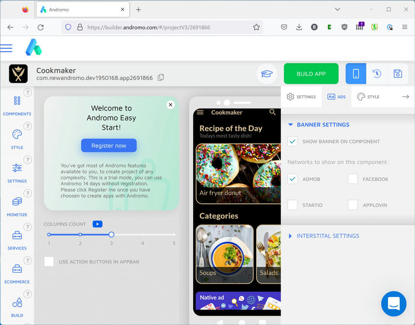This screenshot has width=415, height=325.
Task: Click help question mark beside Services
Action: point(27,227)
